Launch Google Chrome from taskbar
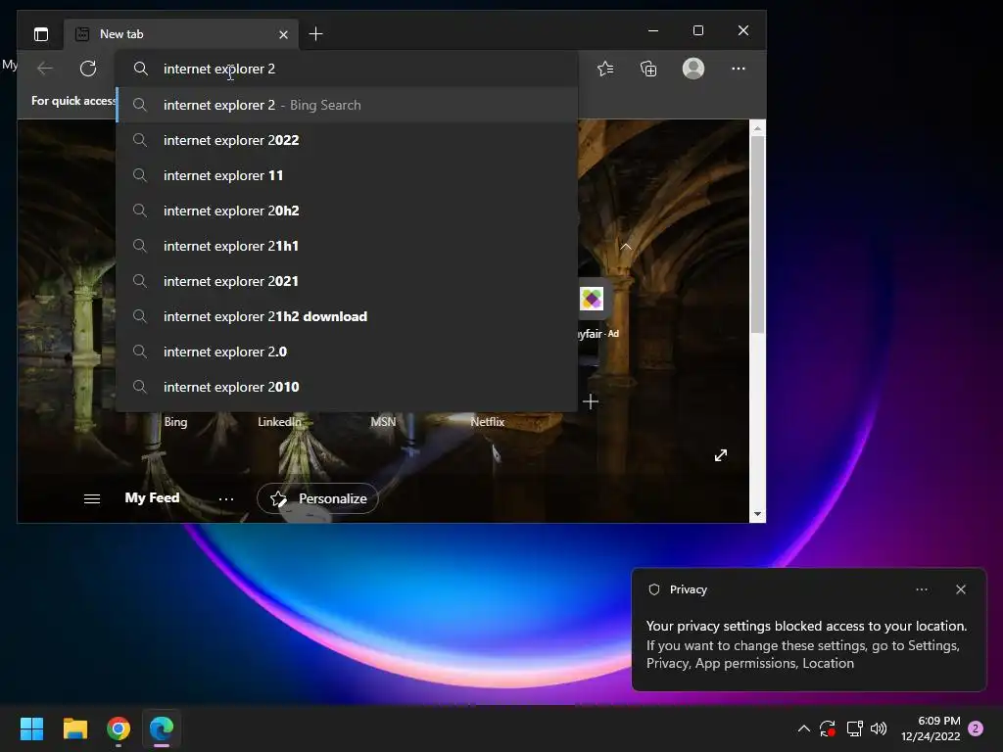 (119, 728)
